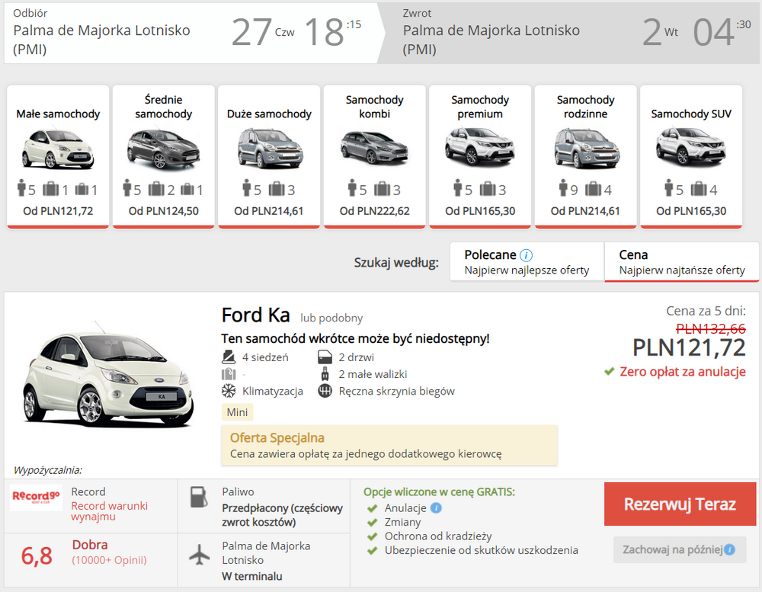Click the manual gearbox icon
Screen dimensions: 762x592
(x=325, y=391)
